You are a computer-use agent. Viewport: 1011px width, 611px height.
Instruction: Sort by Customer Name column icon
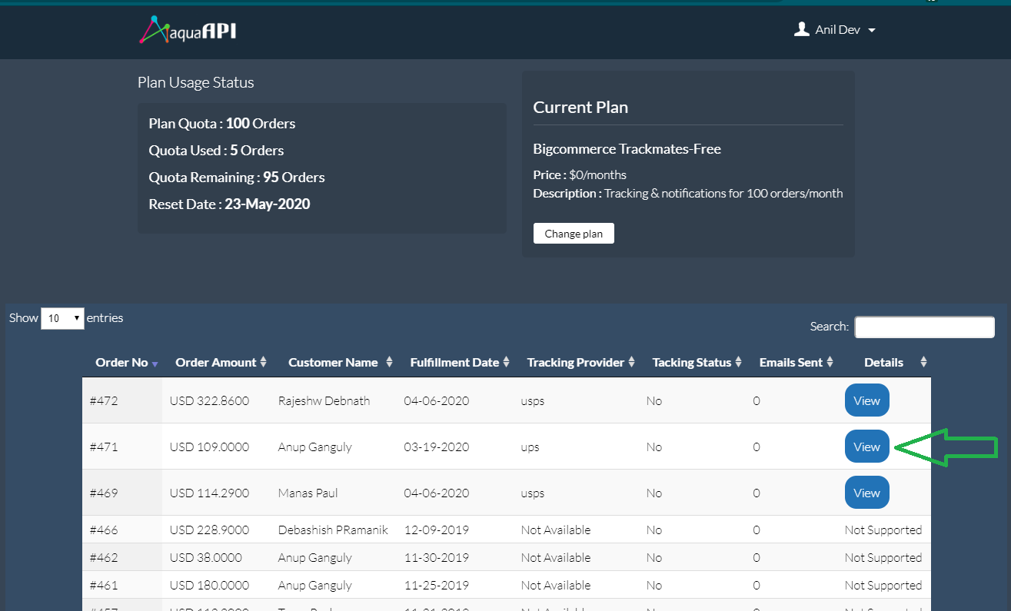pyautogui.click(x=389, y=362)
